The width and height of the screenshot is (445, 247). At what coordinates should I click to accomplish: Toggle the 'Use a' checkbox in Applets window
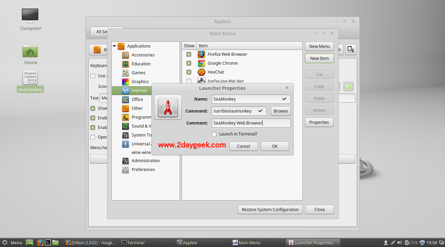pos(93,76)
